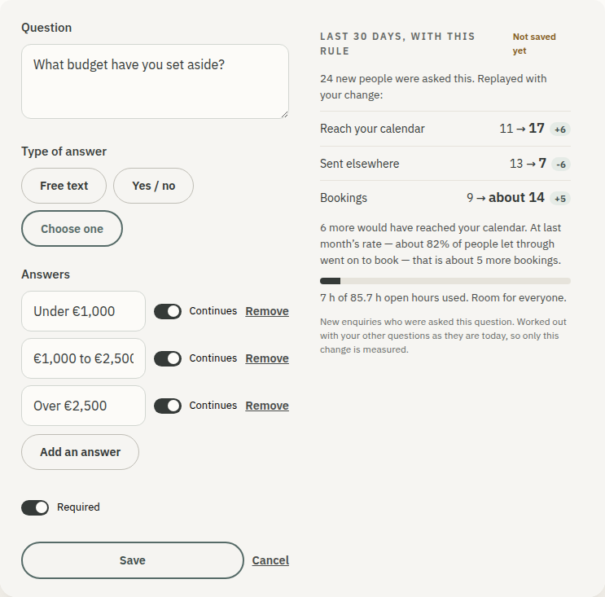Click the question text area

click(155, 81)
